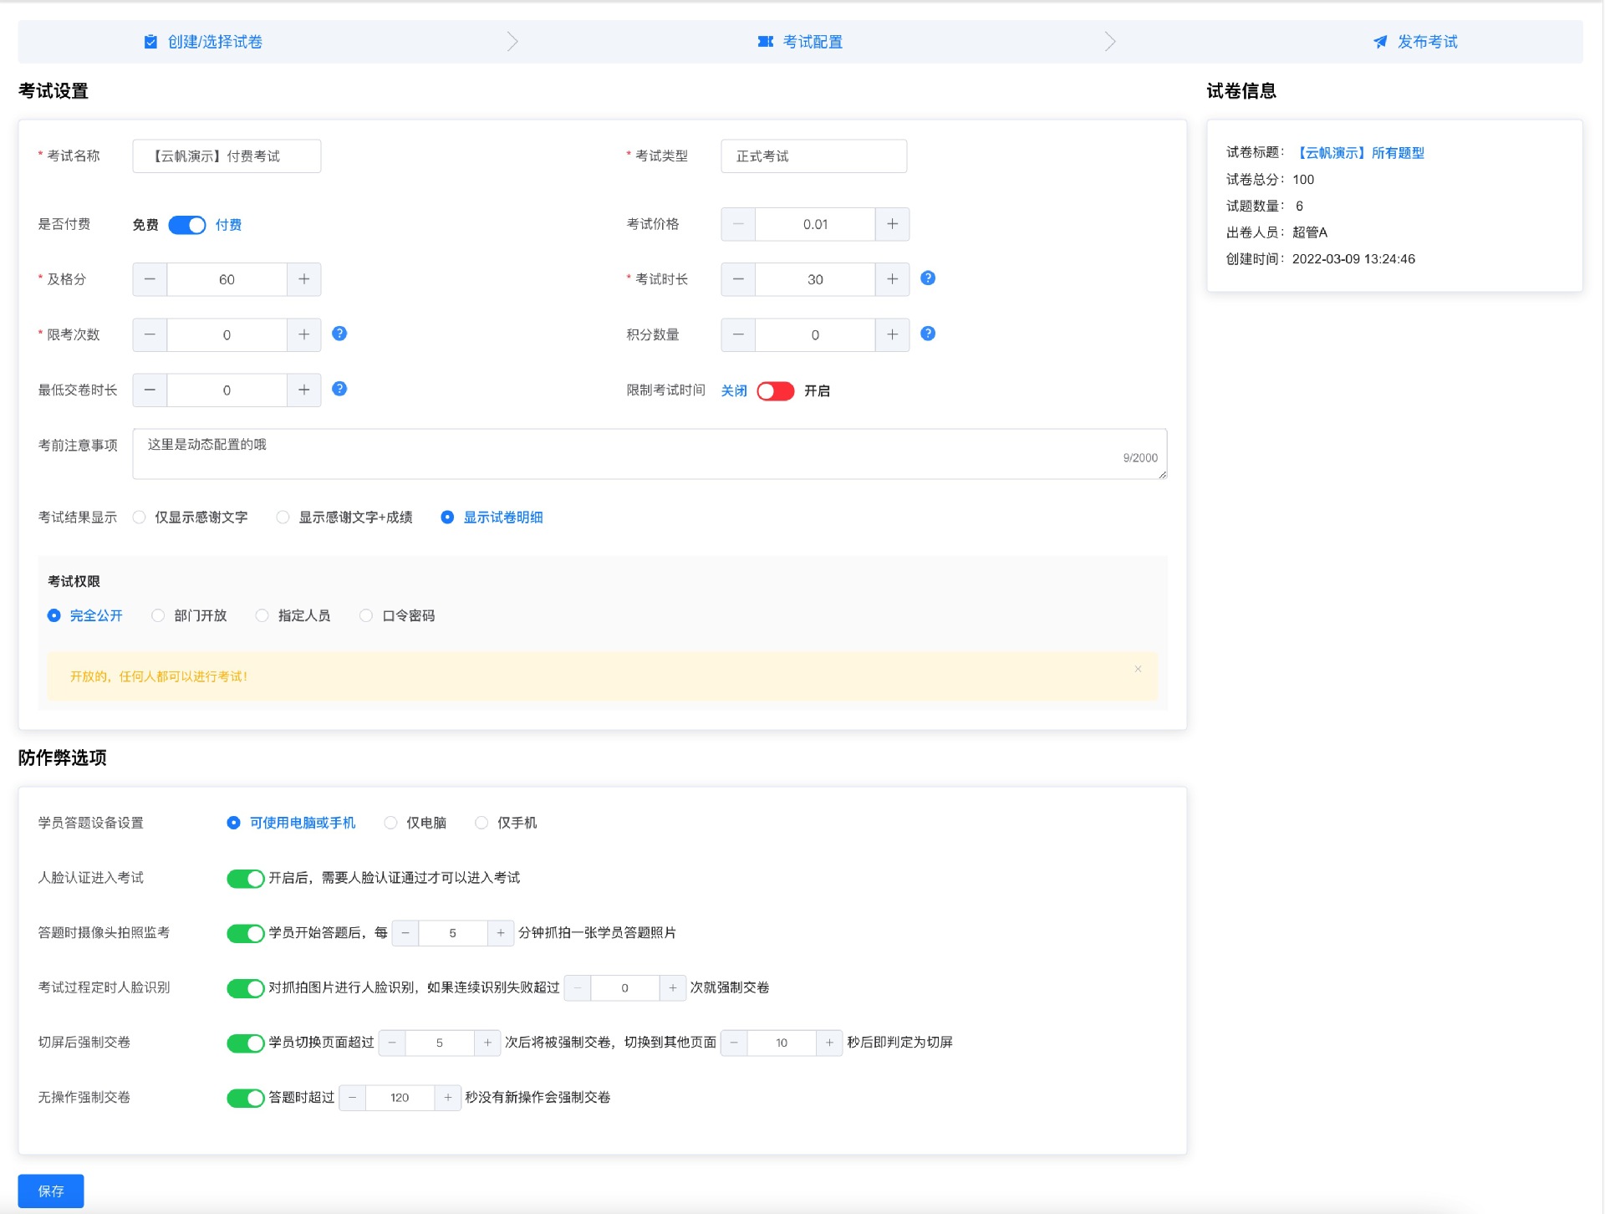1605x1214 pixels.
Task: Select 仅电脑 device option
Action: pos(415,824)
